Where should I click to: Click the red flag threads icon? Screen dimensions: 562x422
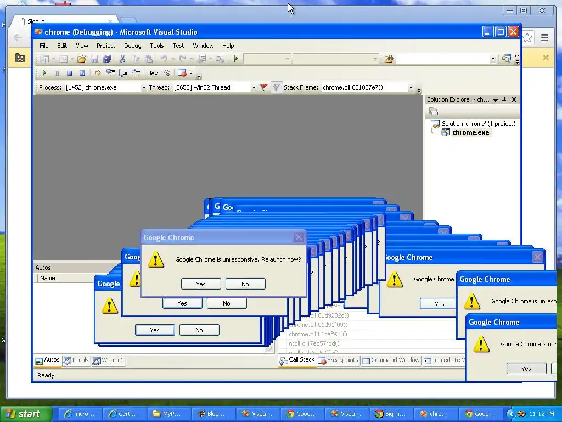pos(264,87)
